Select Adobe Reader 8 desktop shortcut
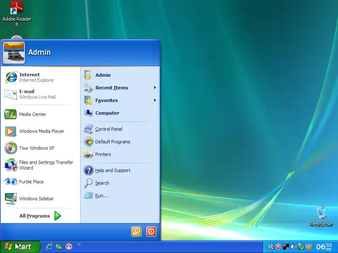 click(x=17, y=14)
